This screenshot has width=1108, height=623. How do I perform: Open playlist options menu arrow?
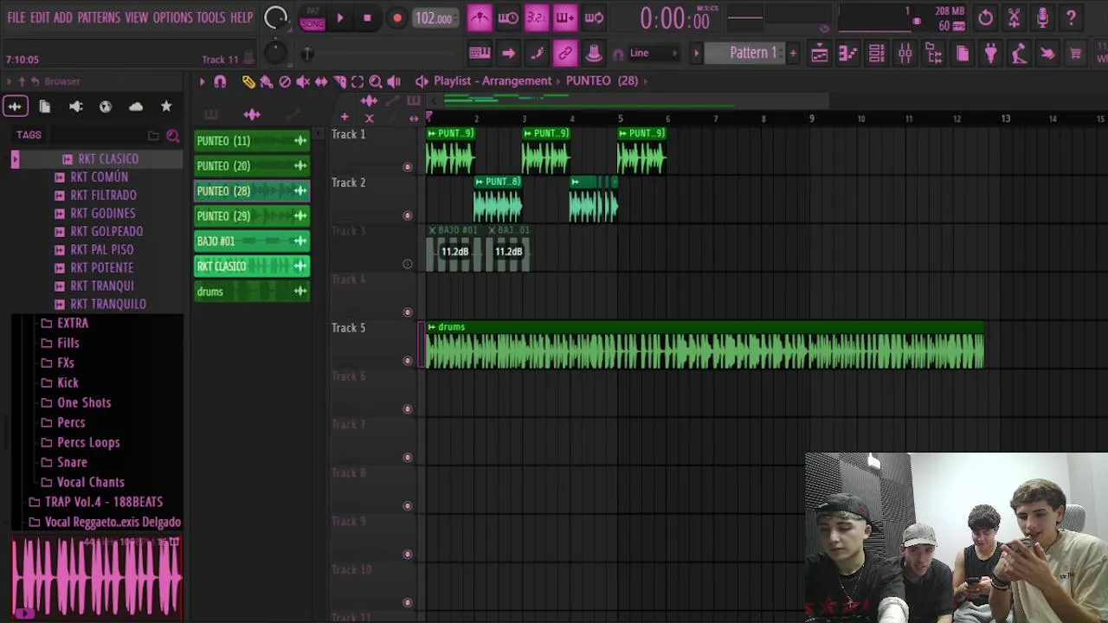pos(202,81)
